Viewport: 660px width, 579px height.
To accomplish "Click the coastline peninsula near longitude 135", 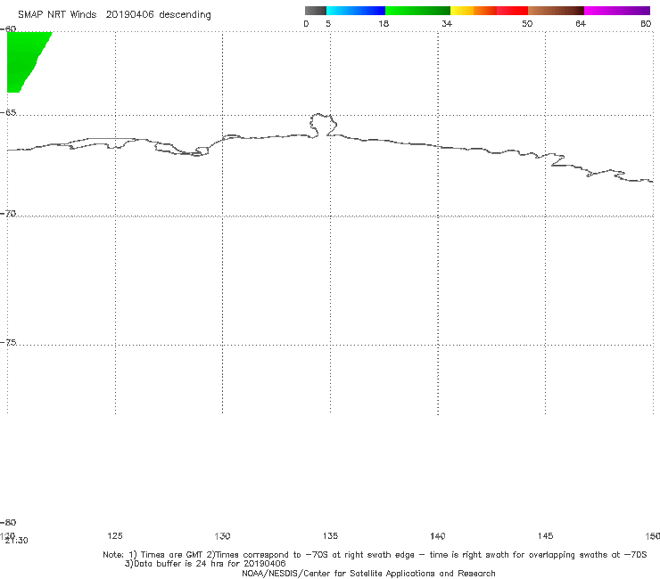I will pyautogui.click(x=323, y=125).
